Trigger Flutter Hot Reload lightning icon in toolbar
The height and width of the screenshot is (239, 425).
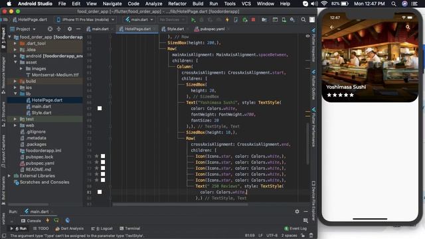click(x=227, y=20)
